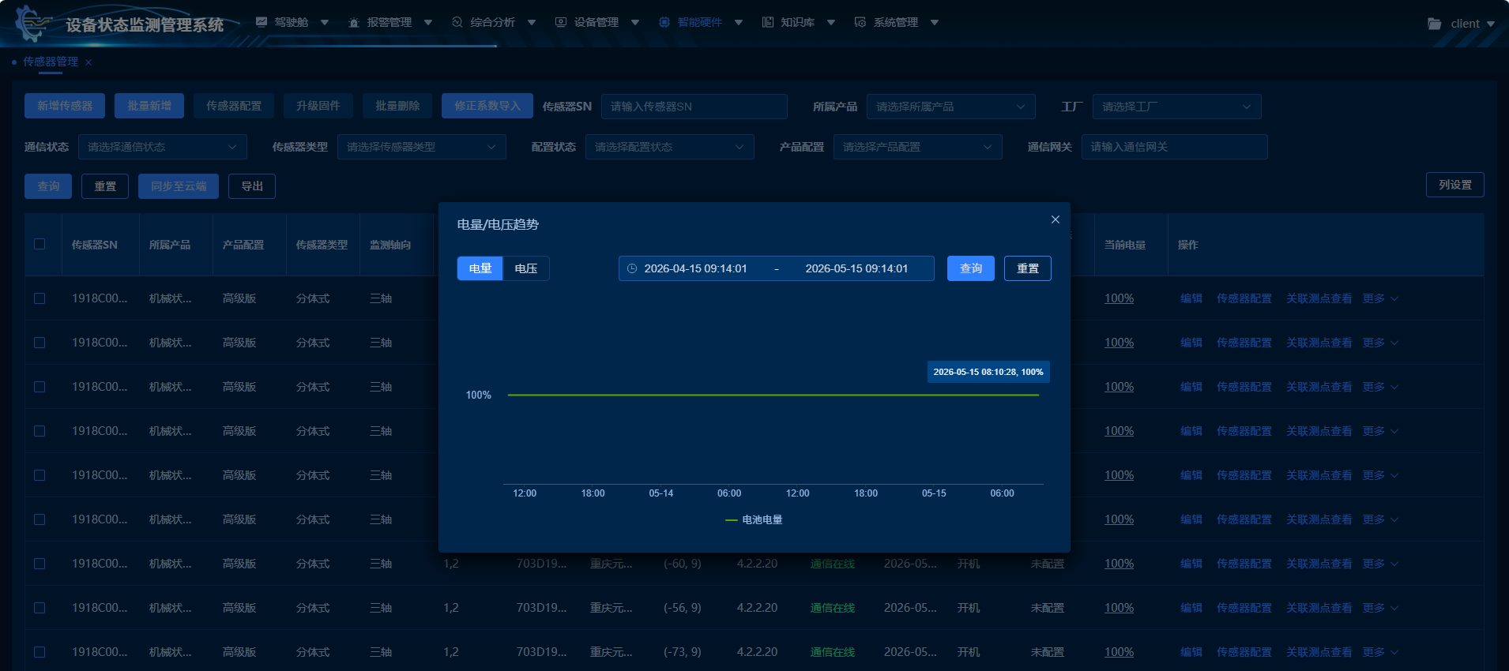Screen dimensions: 1509x671
Task: Click the client folder icon
Action: tap(1435, 24)
